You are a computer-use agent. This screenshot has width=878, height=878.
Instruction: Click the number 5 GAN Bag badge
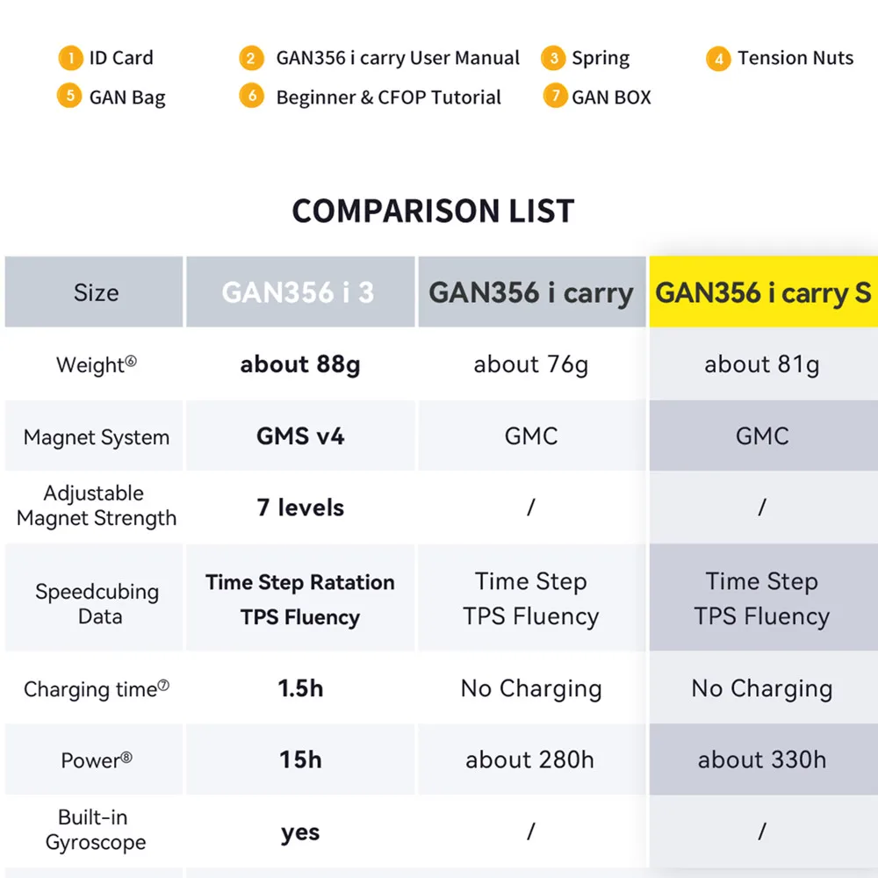71,96
